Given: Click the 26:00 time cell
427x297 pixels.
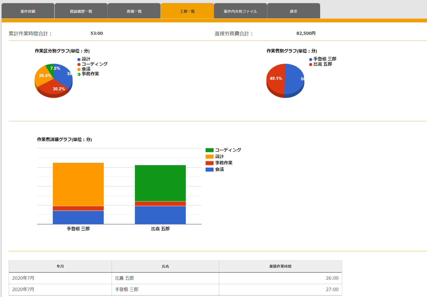Looking at the screenshot, I should tap(280, 278).
